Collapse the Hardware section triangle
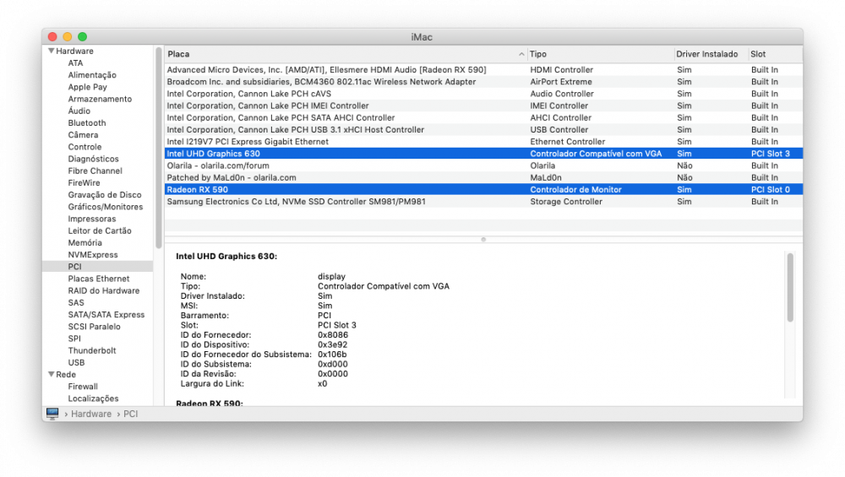Screen dimensions: 845x477 click(52, 51)
